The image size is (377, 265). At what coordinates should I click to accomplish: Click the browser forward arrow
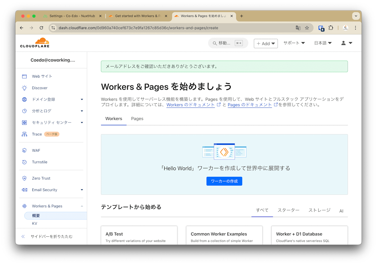[x=31, y=28]
